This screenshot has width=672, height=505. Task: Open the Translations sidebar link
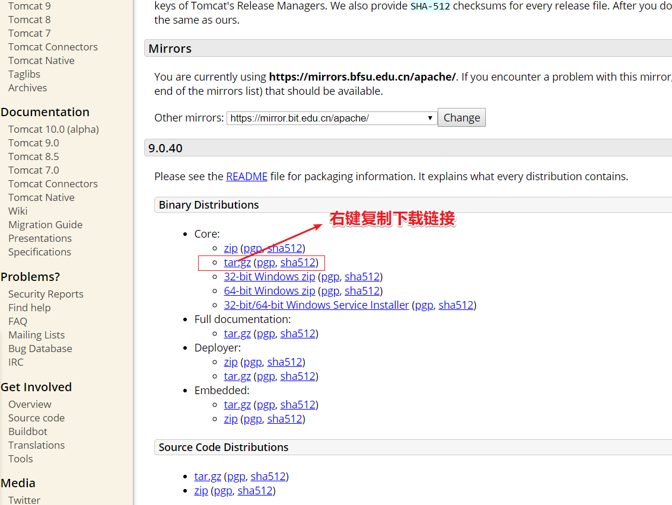(x=36, y=446)
